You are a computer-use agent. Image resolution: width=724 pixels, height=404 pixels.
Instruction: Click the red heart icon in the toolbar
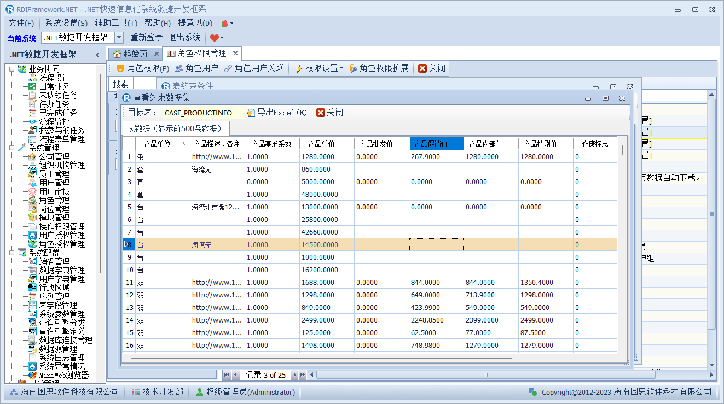214,38
